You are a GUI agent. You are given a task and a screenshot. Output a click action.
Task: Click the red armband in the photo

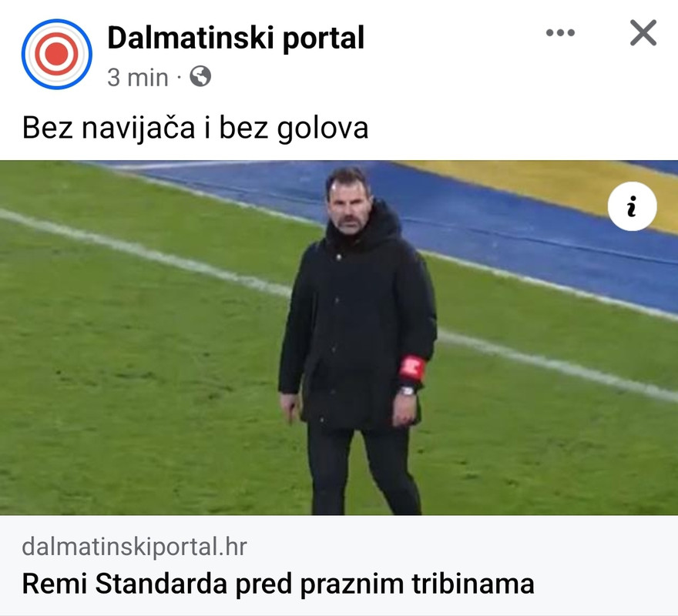point(412,368)
